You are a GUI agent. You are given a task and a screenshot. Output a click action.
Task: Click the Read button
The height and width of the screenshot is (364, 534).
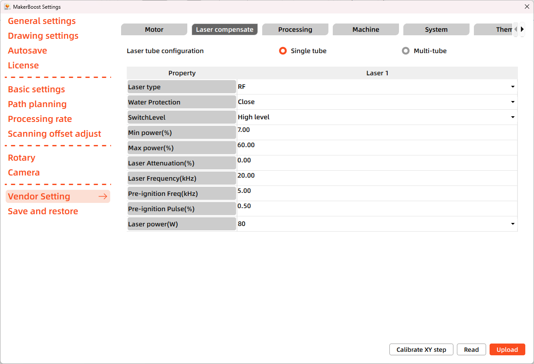click(471, 349)
